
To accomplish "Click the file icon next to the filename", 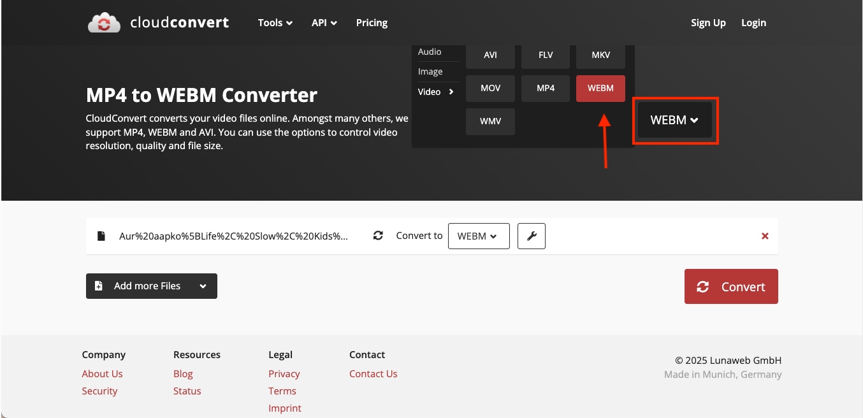I will pos(101,235).
